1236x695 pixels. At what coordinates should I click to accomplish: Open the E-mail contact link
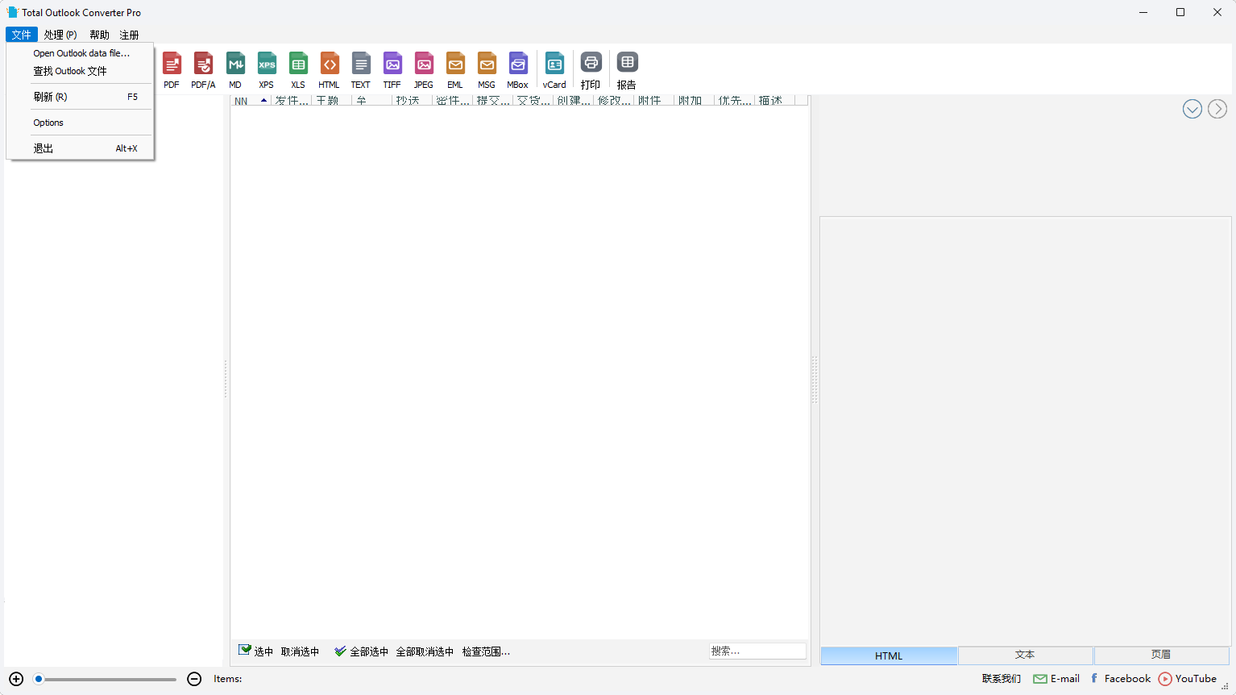tap(1056, 679)
